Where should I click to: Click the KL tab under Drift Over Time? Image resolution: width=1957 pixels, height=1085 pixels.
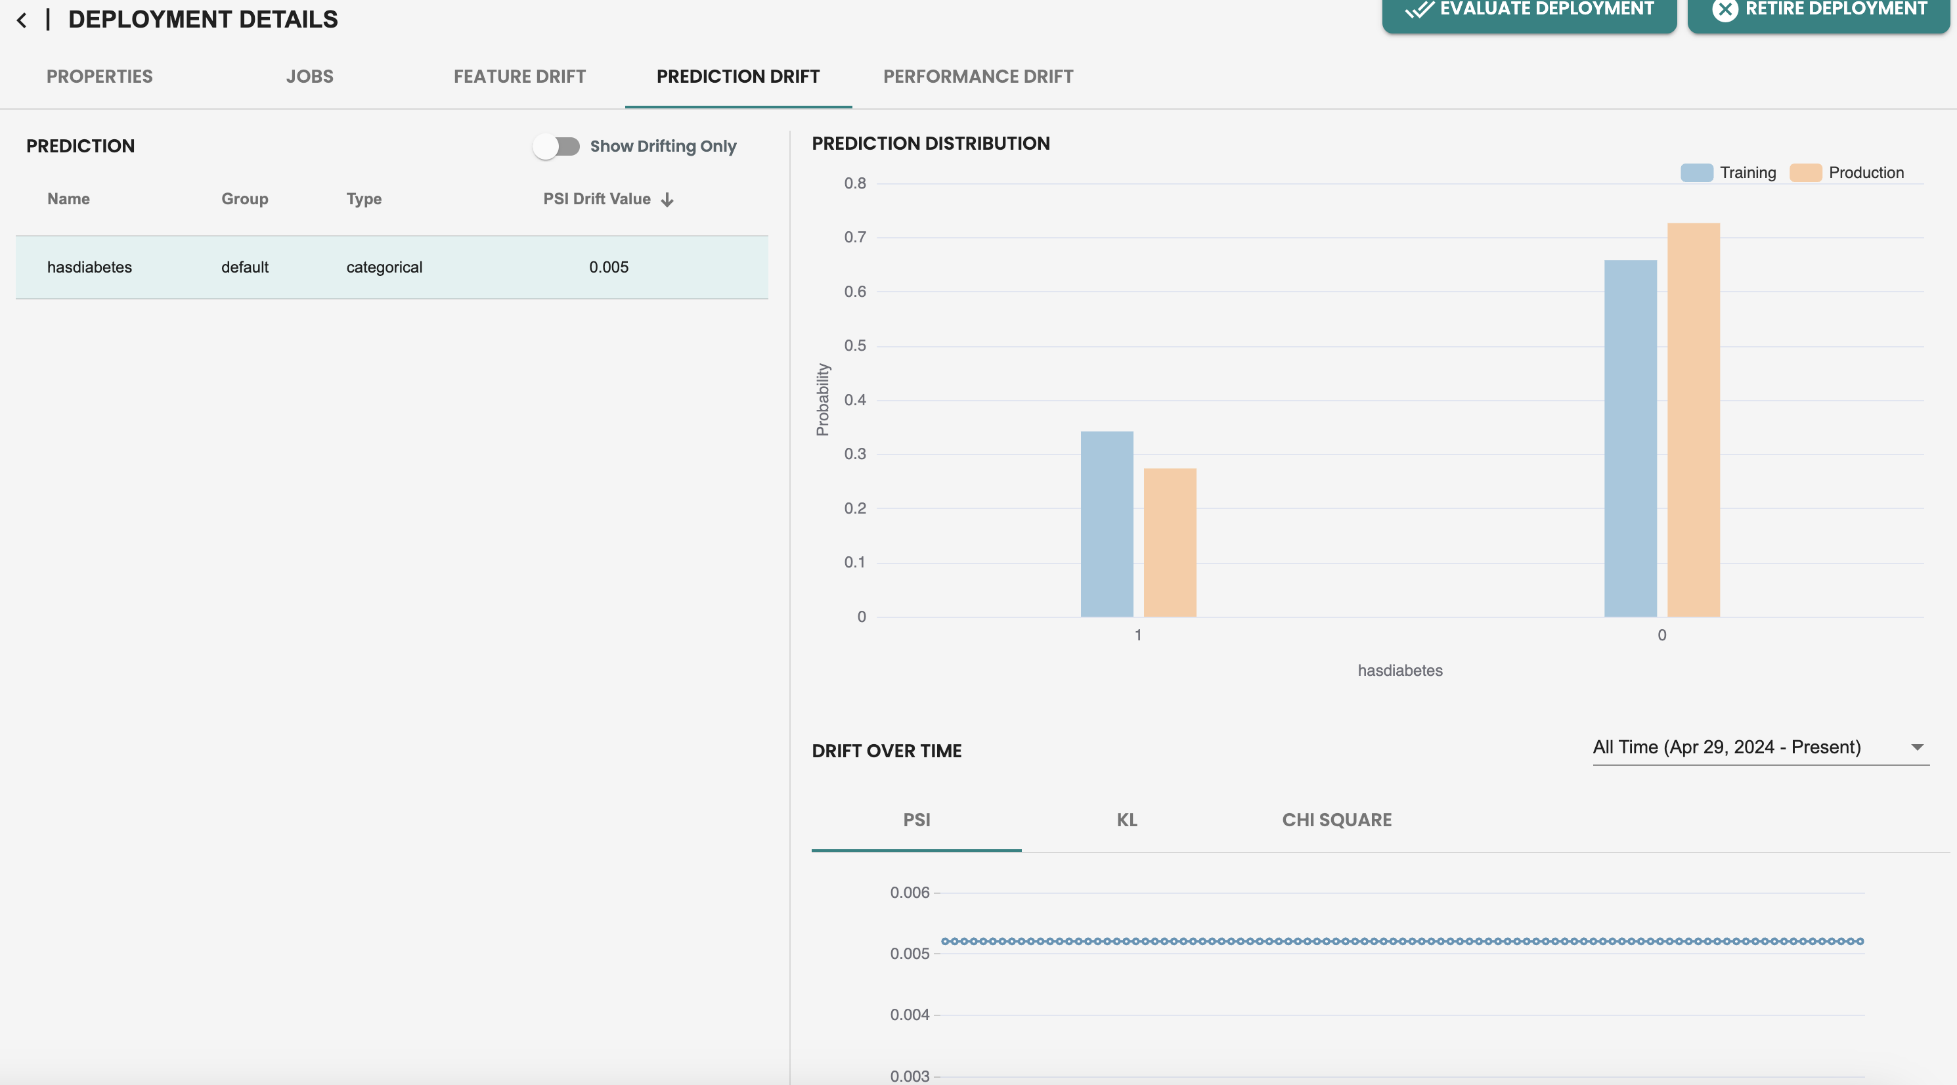tap(1126, 819)
